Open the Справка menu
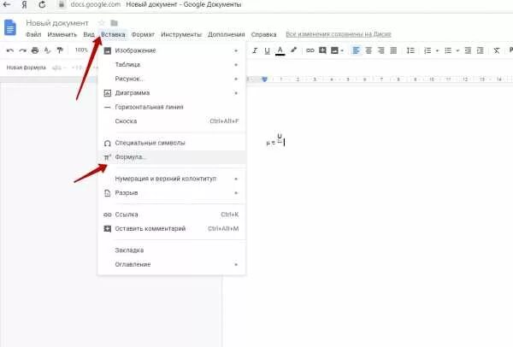 [x=263, y=34]
